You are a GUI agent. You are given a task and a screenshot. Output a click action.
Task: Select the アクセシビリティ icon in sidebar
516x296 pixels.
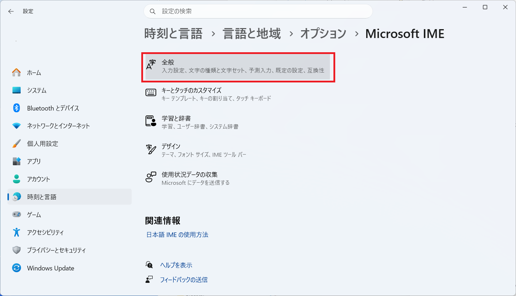point(16,232)
